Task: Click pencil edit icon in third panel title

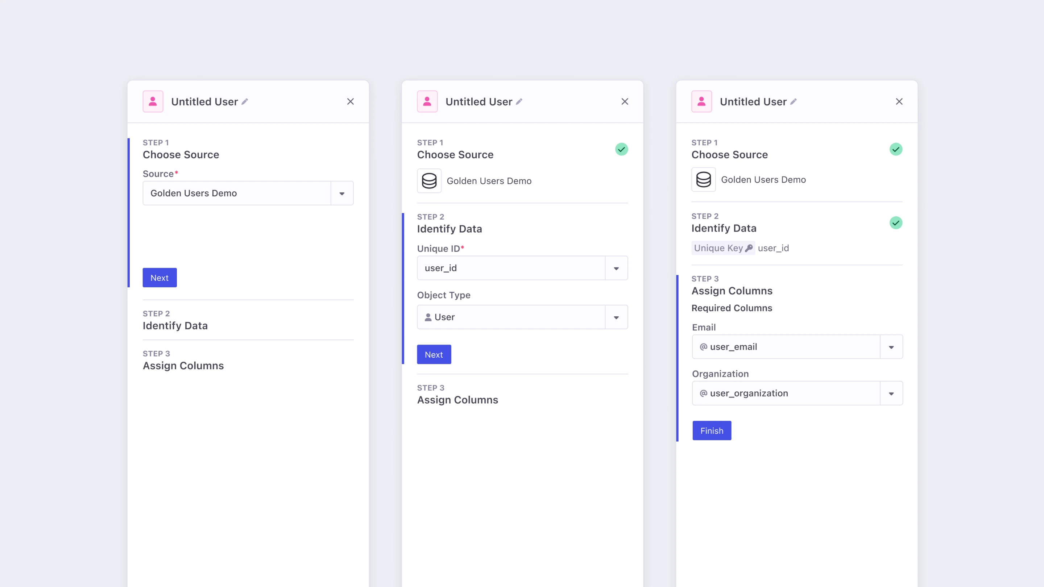Action: (794, 102)
